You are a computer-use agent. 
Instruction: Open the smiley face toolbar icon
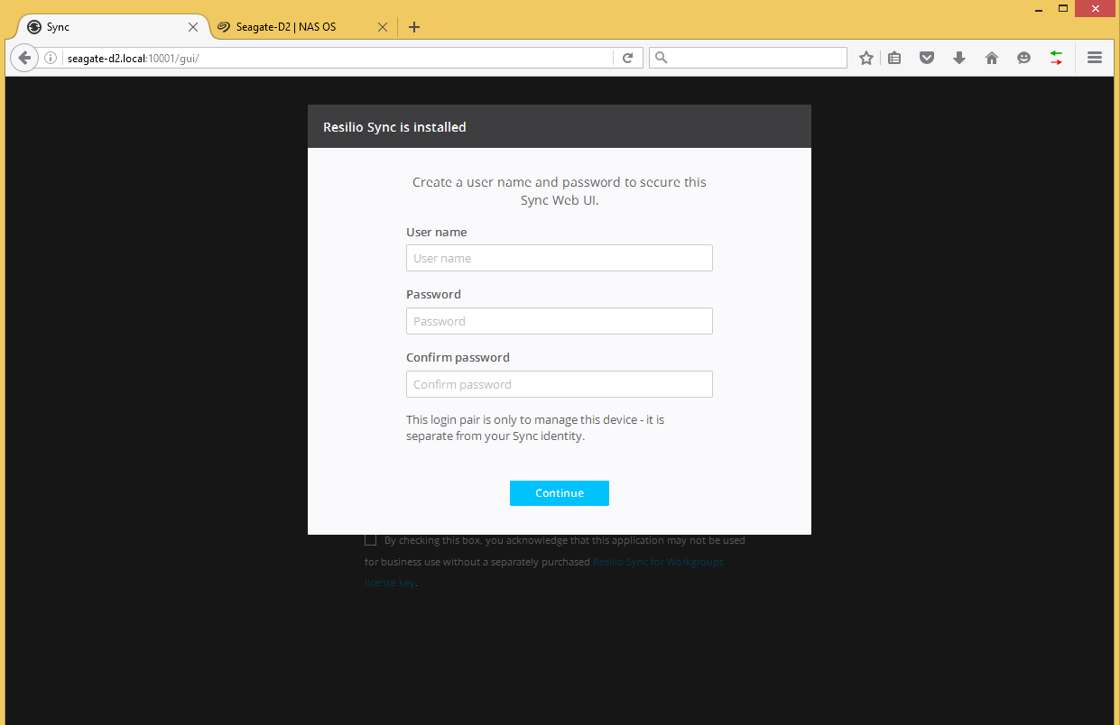pyautogui.click(x=1023, y=58)
